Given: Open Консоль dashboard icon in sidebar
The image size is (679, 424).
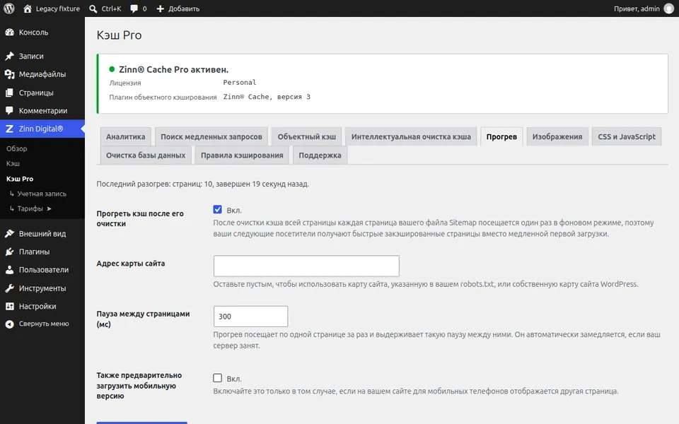Looking at the screenshot, I should [9, 33].
